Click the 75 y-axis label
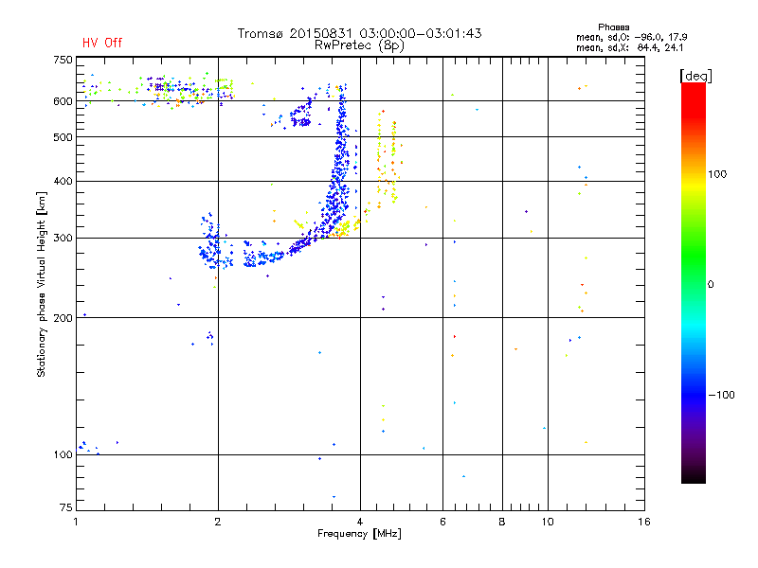Viewport: 758px width, 568px height. pos(65,507)
